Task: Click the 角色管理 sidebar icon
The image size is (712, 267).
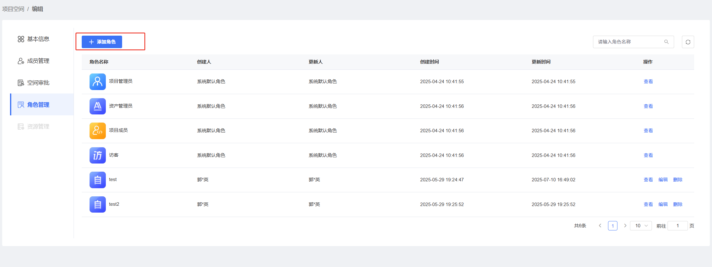Action: point(21,105)
